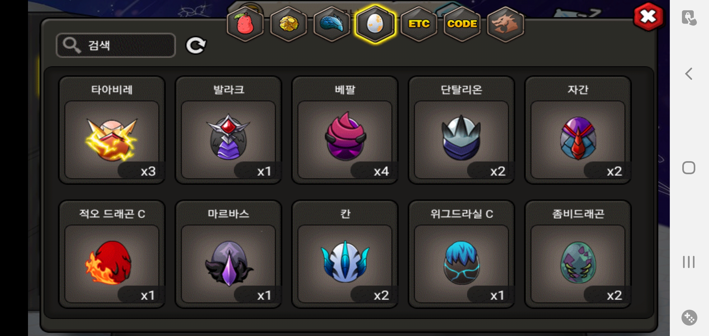Pick the 좀비드래곤 green egg
Image resolution: width=709 pixels, height=336 pixels.
tap(578, 254)
